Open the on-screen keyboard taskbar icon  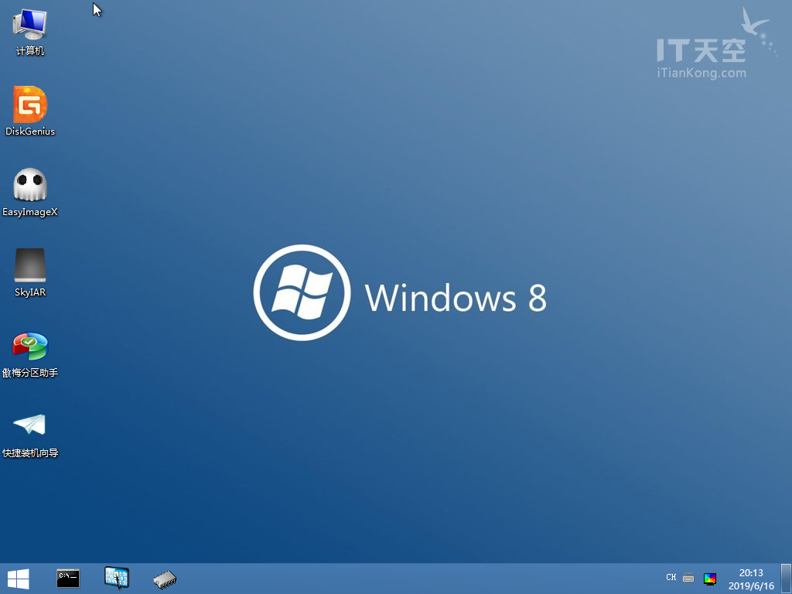tap(117, 579)
